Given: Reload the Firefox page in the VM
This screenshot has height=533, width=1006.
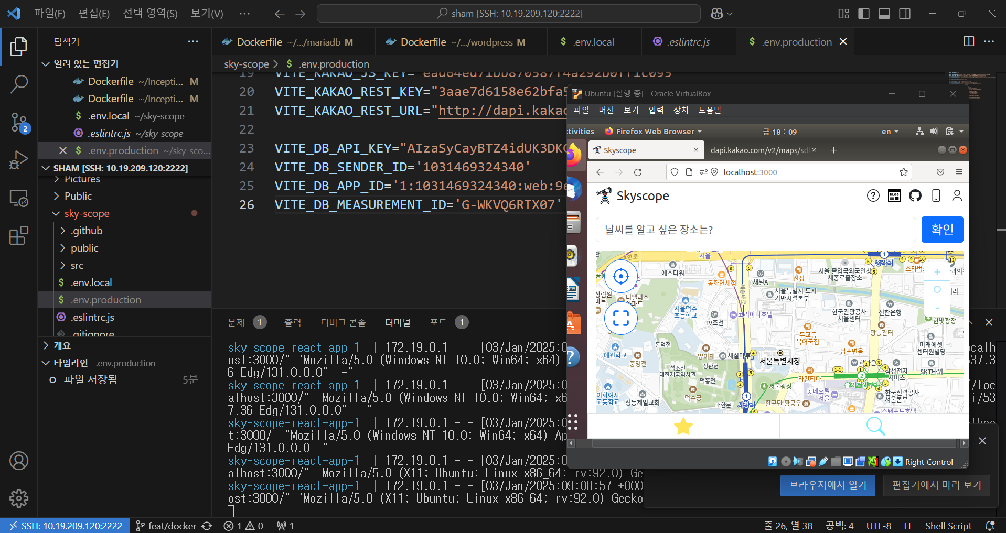Looking at the screenshot, I should (x=638, y=172).
